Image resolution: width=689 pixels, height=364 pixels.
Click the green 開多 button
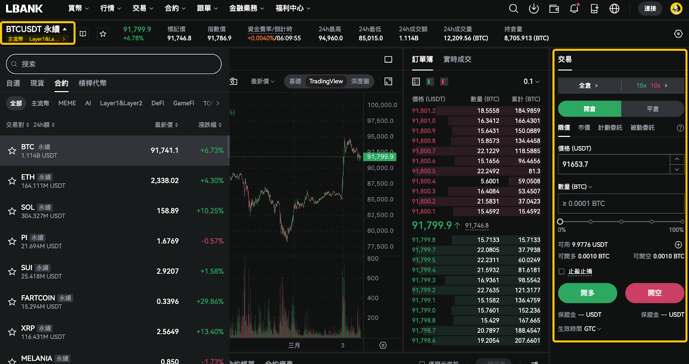588,293
